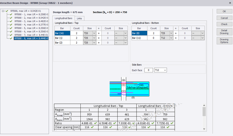Open Detail Drawing
Screen dimensions: 233x136
pyautogui.click(x=224, y=32)
